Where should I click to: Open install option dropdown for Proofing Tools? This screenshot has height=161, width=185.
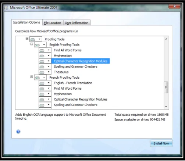click(x=36, y=39)
